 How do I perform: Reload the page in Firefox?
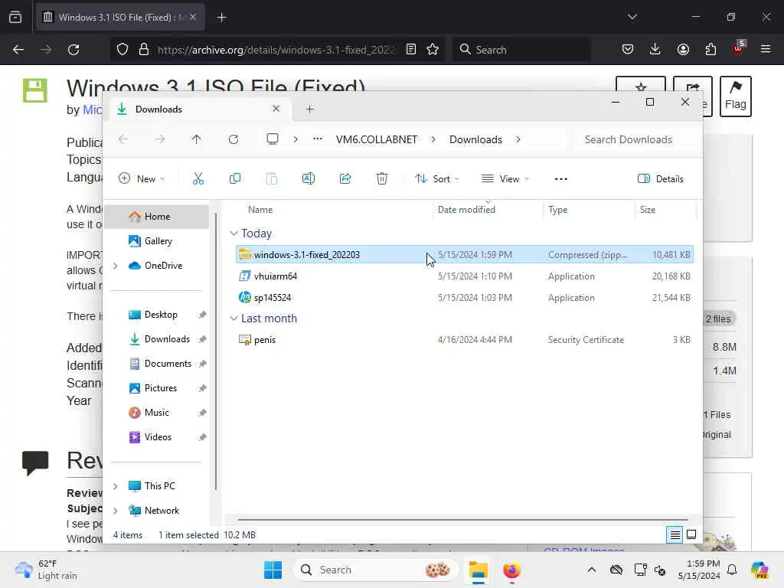73,50
